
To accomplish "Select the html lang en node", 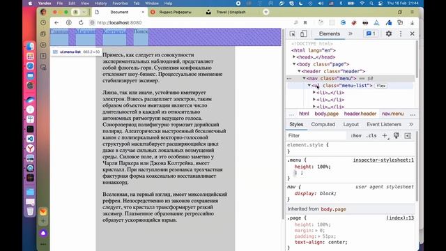I will [314, 50].
